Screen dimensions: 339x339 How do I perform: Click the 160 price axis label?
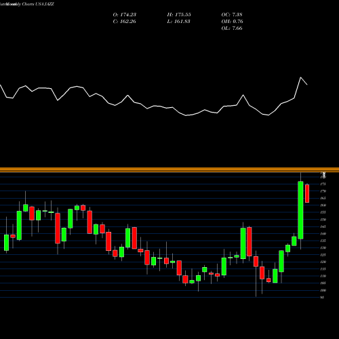tap(323, 205)
